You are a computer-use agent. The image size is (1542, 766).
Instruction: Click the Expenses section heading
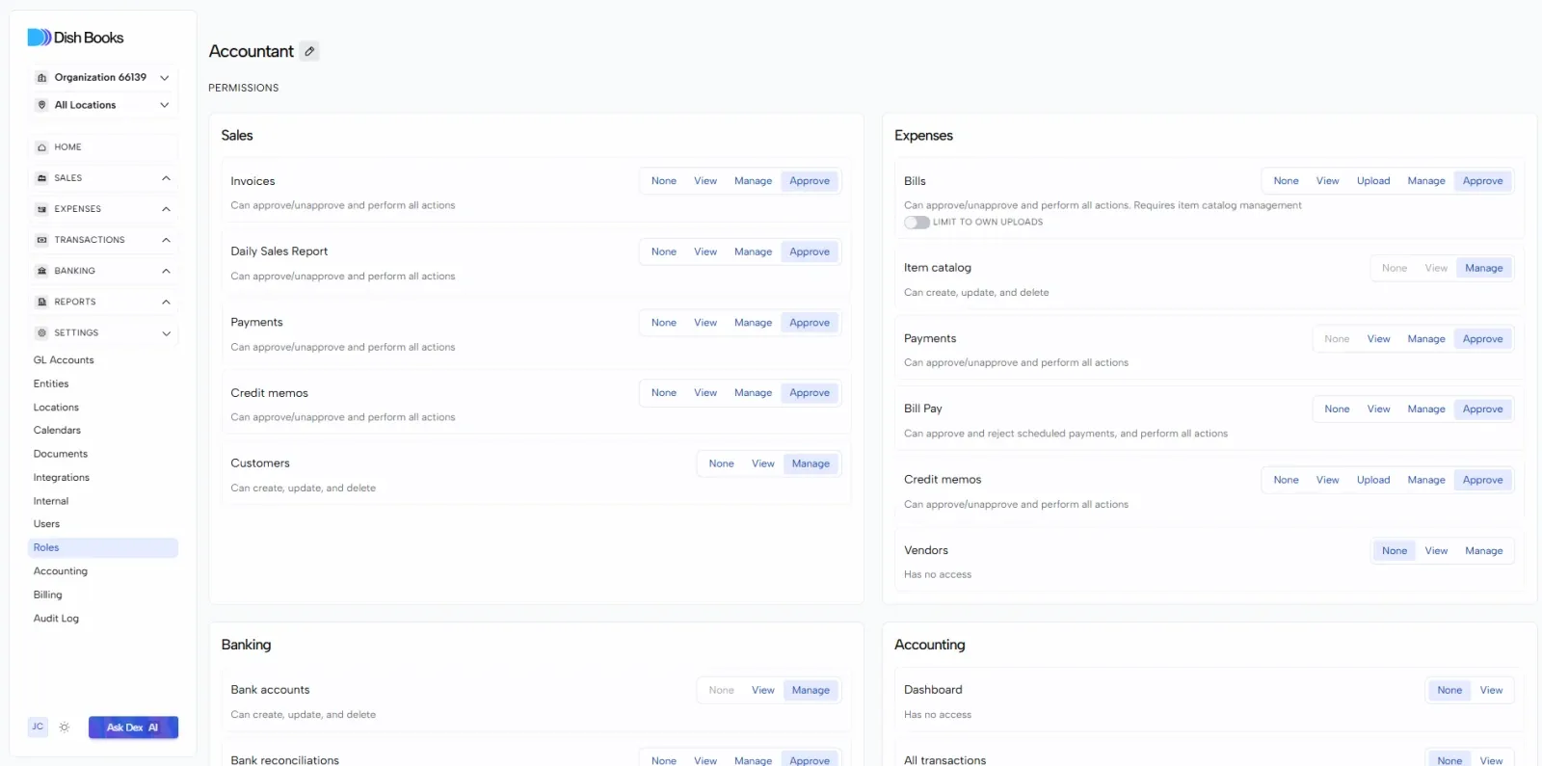[923, 136]
